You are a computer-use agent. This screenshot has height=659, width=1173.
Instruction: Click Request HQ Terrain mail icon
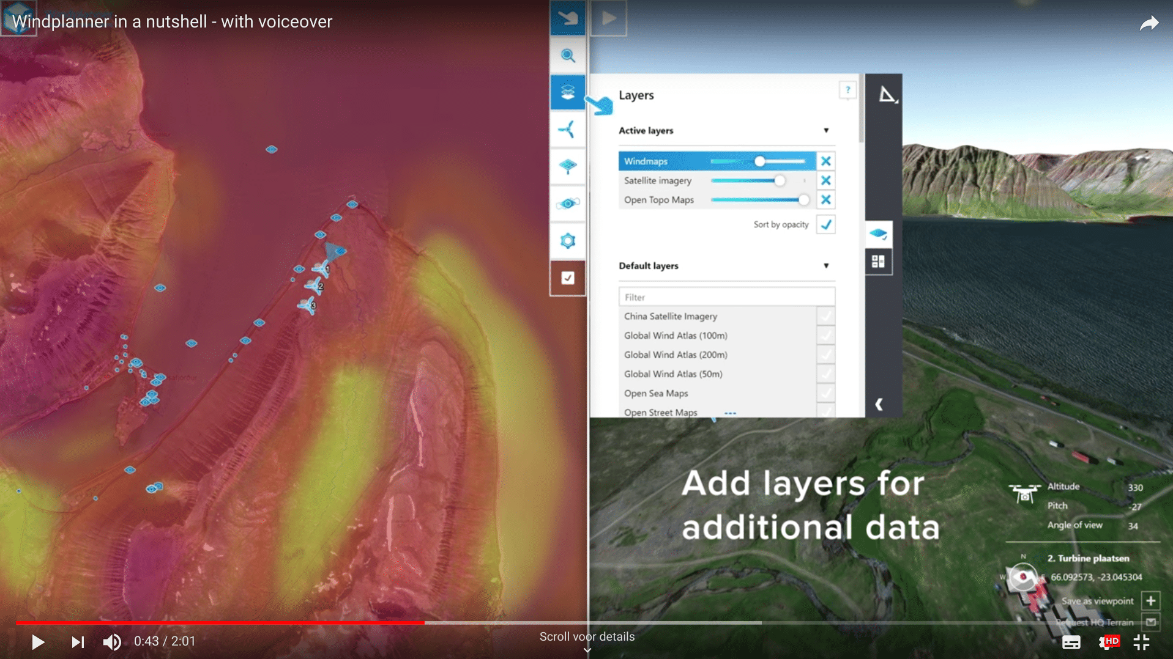coord(1151,622)
